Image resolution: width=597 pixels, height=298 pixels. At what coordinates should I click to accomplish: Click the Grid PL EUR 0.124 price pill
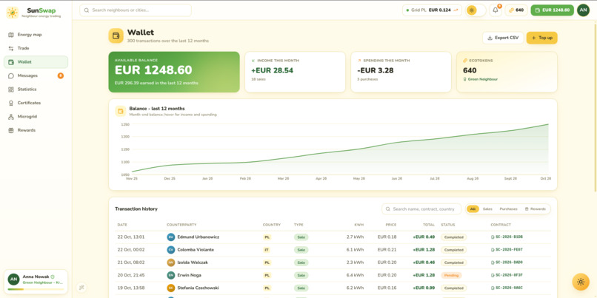[432, 10]
